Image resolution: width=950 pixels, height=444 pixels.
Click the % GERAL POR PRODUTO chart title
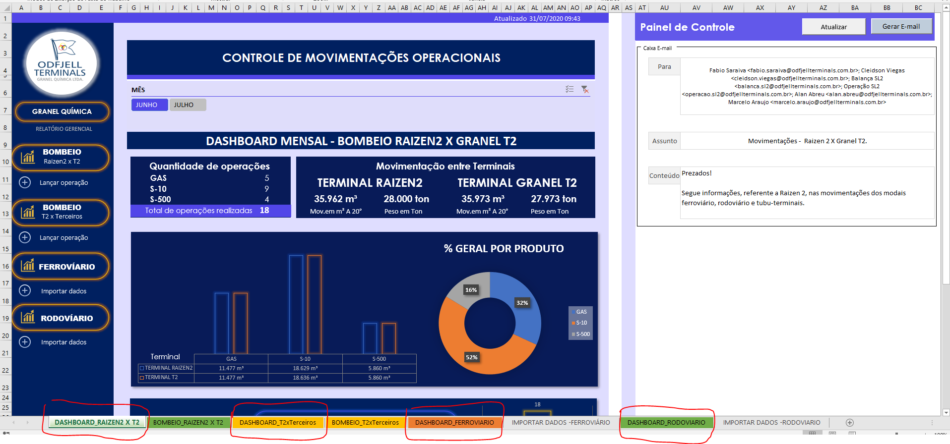504,248
